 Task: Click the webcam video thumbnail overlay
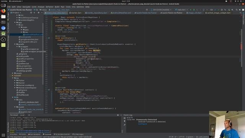[x=227, y=125]
